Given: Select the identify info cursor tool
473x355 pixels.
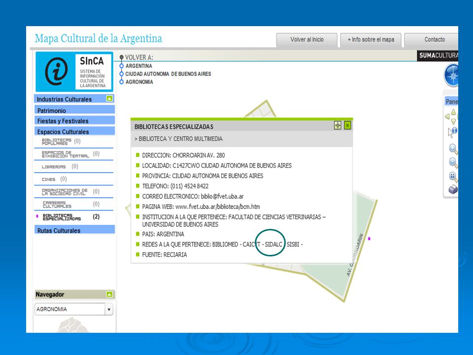Looking at the screenshot, I should point(452,132).
